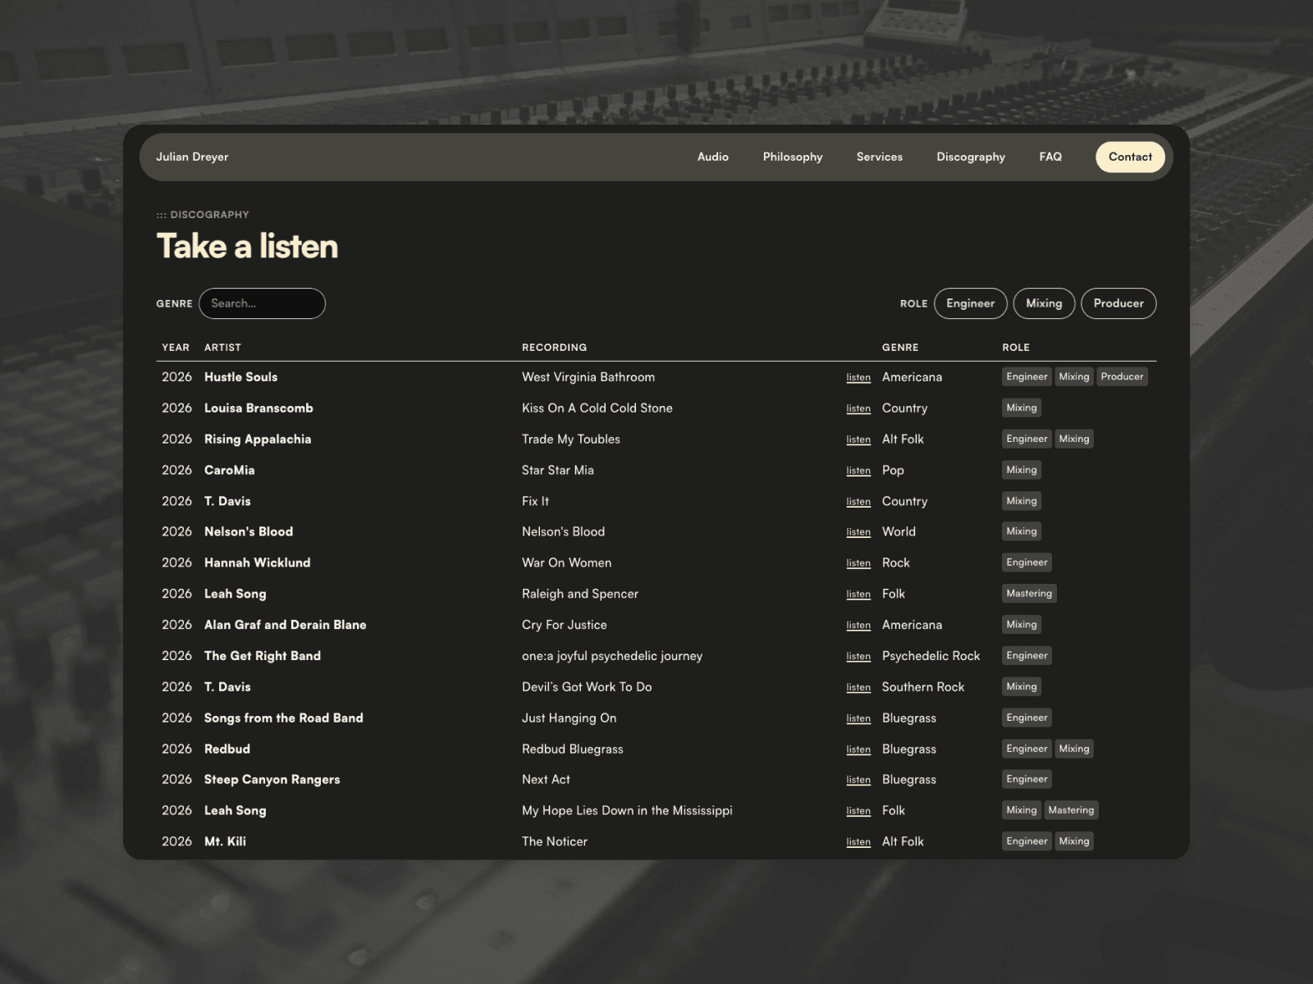Click listen next to The Noticer
1313x984 pixels.
click(858, 842)
